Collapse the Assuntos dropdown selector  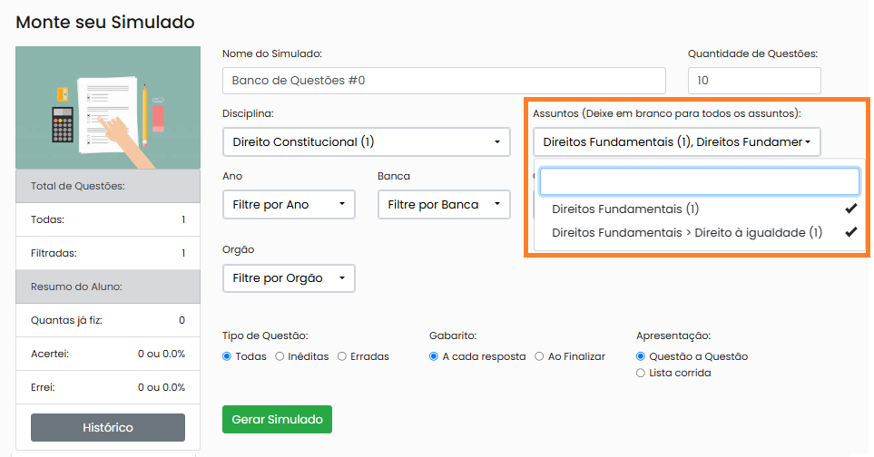coord(677,142)
